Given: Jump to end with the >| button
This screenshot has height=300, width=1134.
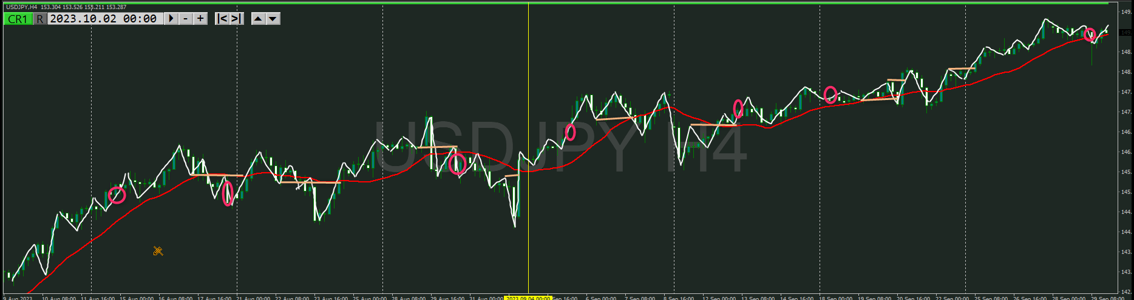Looking at the screenshot, I should click(236, 19).
